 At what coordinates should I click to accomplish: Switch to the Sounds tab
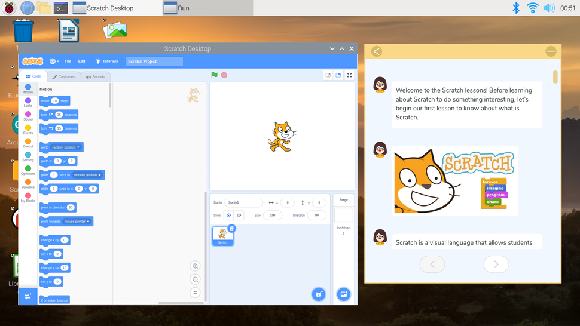point(96,77)
